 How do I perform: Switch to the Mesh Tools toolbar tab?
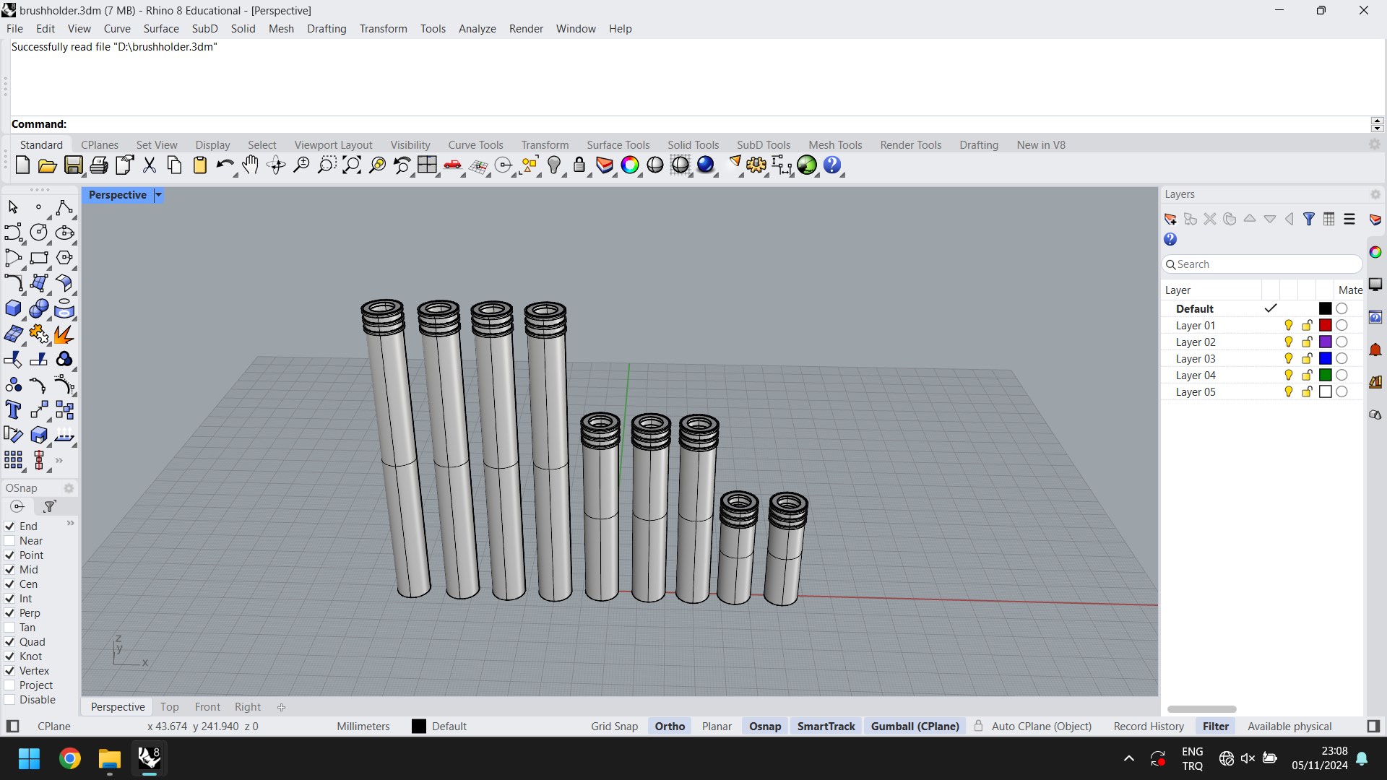pyautogui.click(x=835, y=145)
